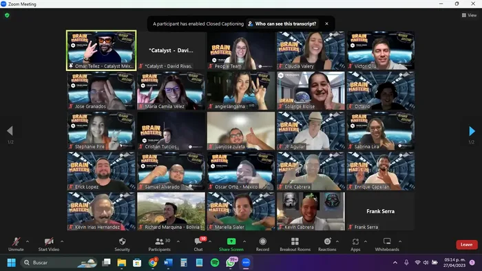Open Microsoft Store from taskbar
482x271 pixels.
click(137, 262)
